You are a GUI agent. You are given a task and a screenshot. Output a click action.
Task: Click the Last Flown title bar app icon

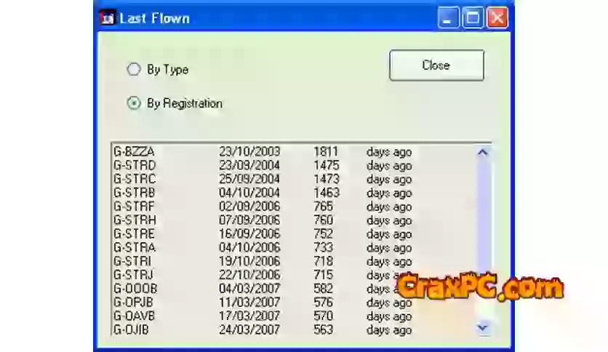click(108, 17)
